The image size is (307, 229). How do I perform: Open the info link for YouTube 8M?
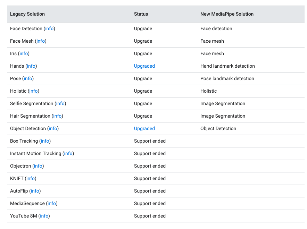[44, 216]
